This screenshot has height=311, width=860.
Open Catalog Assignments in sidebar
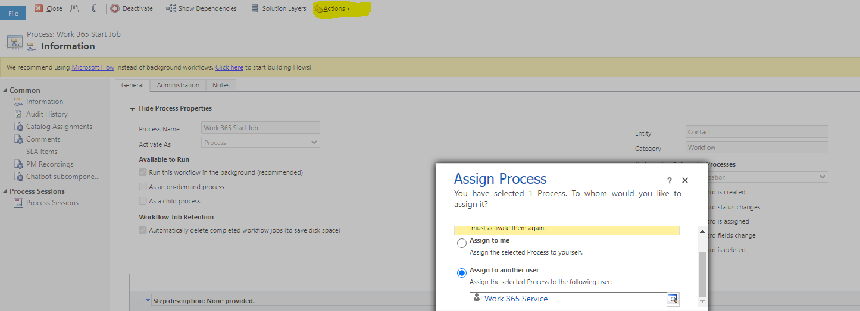(x=60, y=127)
